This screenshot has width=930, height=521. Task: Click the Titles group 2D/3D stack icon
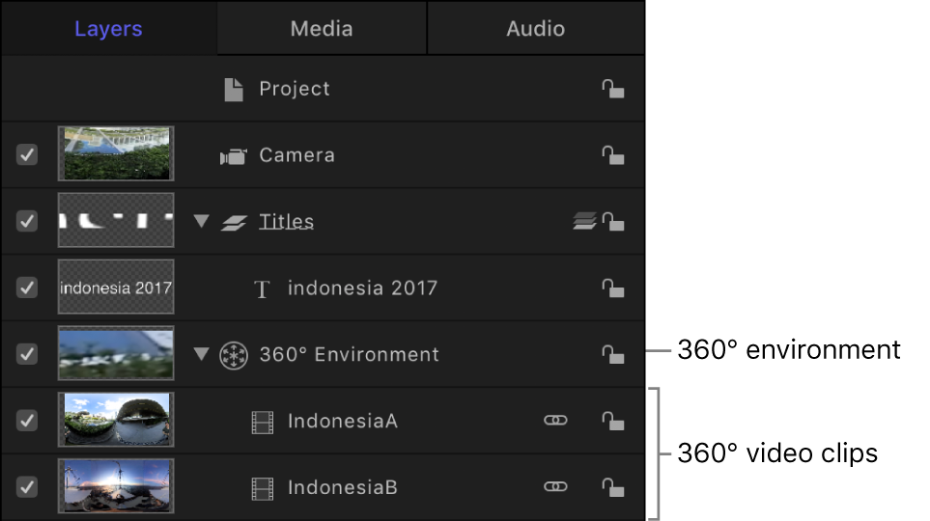pyautogui.click(x=582, y=222)
